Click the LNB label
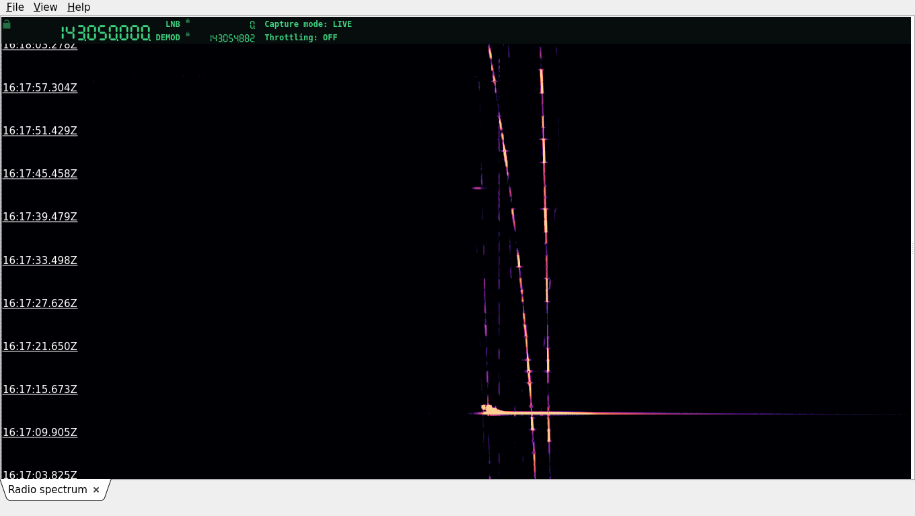The image size is (915, 516). click(173, 24)
